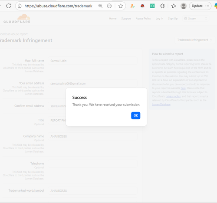Screen dimensions: 217x203
Task: Add this page to favorites with star icon
Action: coord(121,6)
